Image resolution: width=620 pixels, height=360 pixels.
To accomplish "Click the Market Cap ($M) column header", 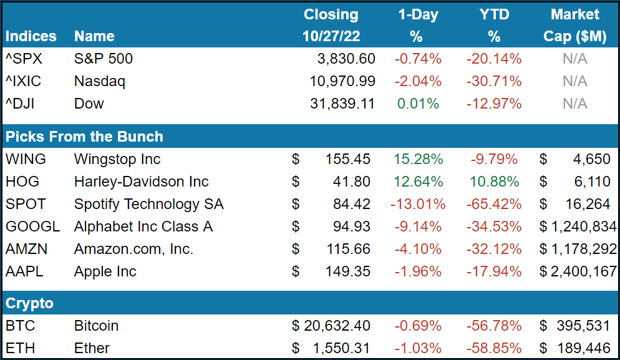I will 574,26.
